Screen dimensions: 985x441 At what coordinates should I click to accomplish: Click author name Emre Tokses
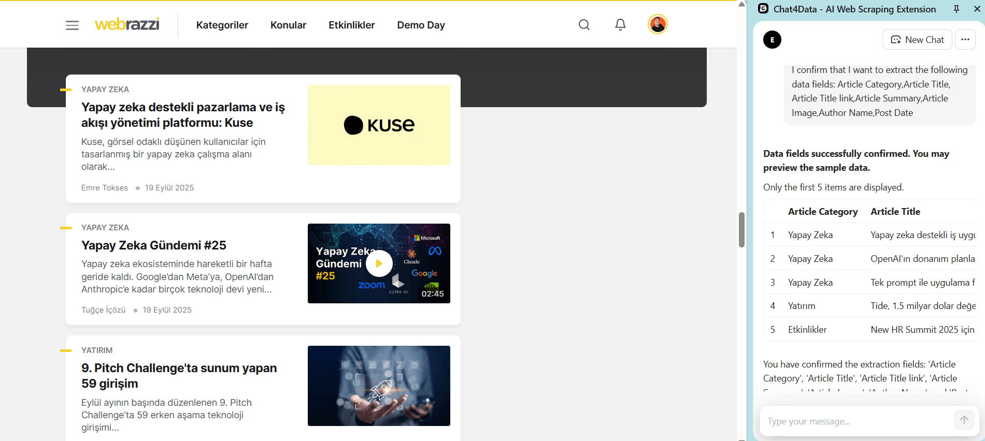105,188
